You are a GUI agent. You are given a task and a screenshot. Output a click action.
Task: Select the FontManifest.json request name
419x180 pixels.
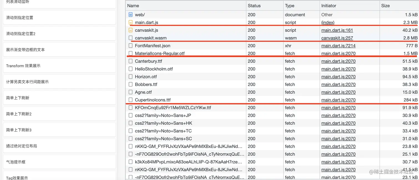(152, 46)
